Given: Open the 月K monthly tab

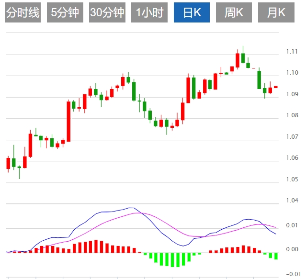Looking at the screenshot, I should (x=276, y=13).
